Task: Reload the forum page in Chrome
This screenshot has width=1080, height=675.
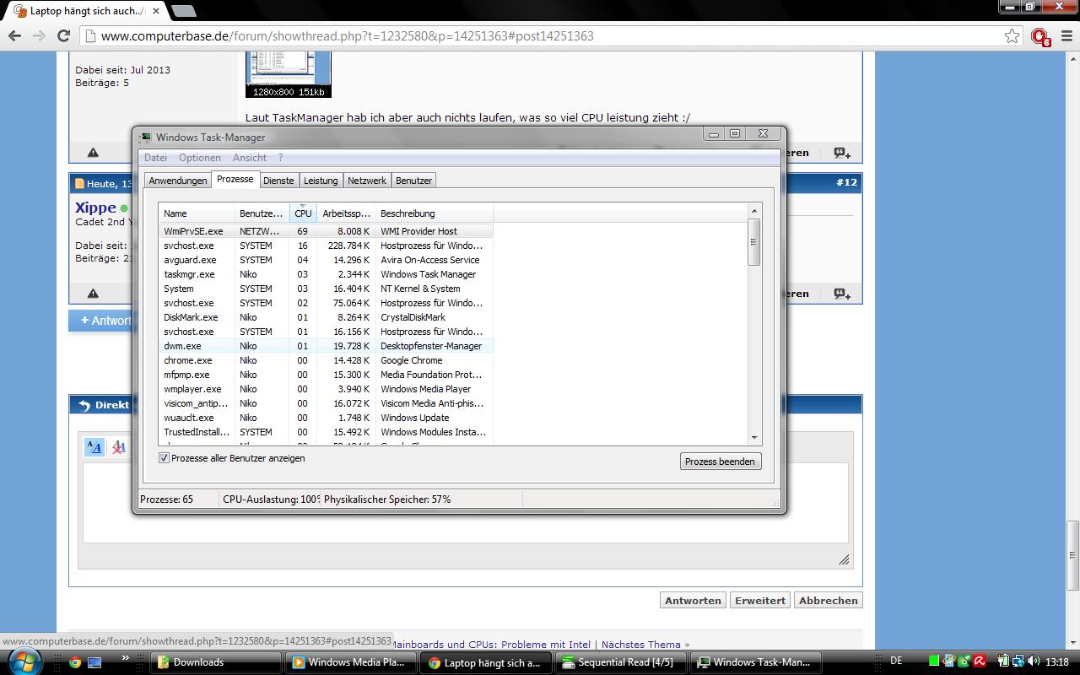Action: click(63, 35)
